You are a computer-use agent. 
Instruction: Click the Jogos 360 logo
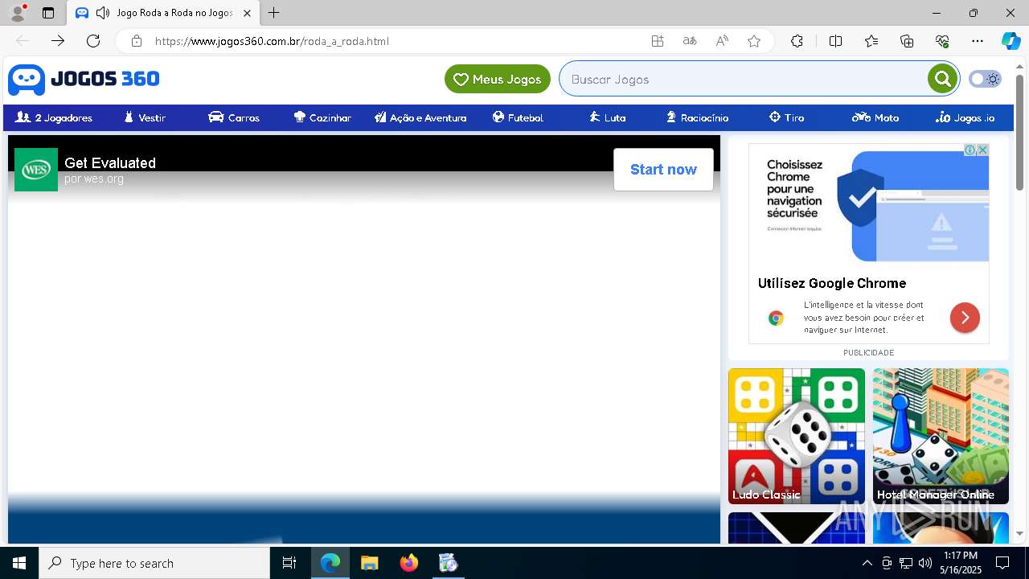tap(84, 79)
